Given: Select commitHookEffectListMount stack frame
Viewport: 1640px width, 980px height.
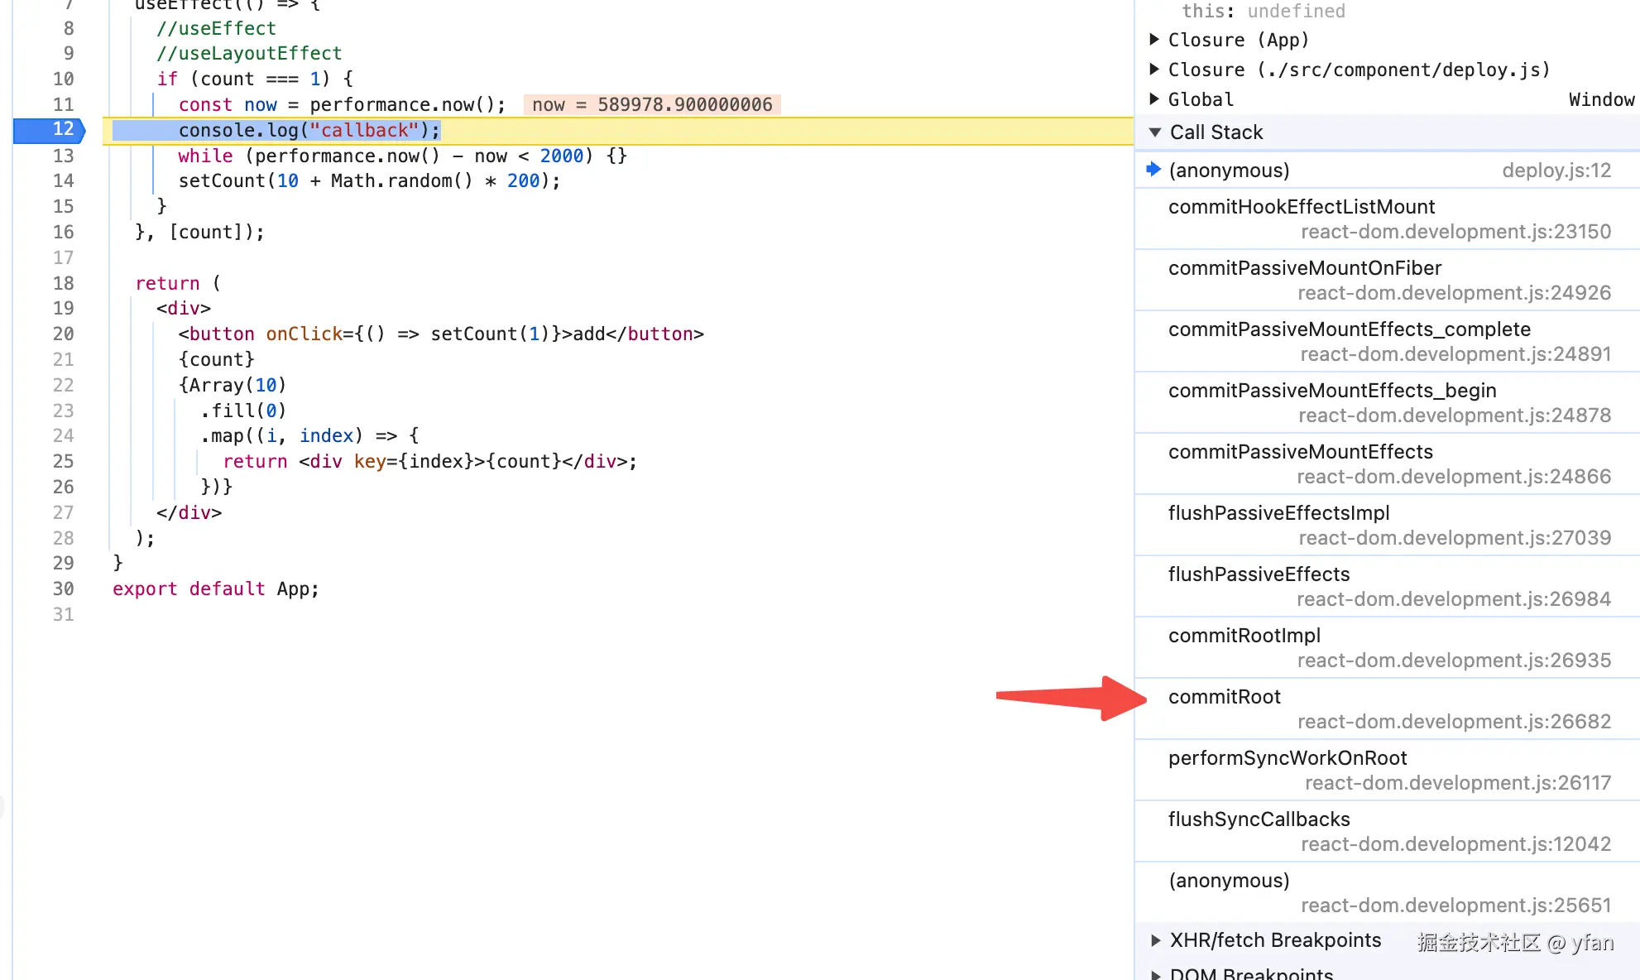Looking at the screenshot, I should tap(1301, 207).
